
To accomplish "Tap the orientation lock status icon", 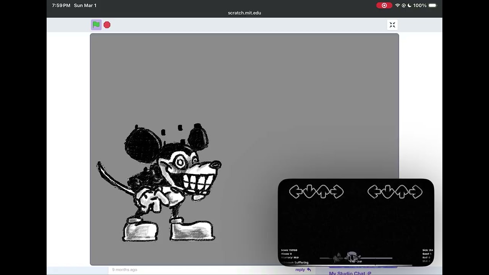I will 404,5.
